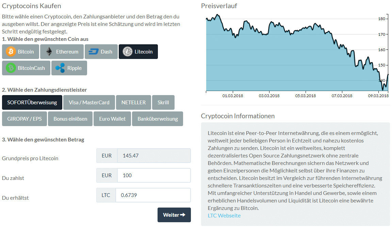Click the 180 price axis value

pos(381,19)
